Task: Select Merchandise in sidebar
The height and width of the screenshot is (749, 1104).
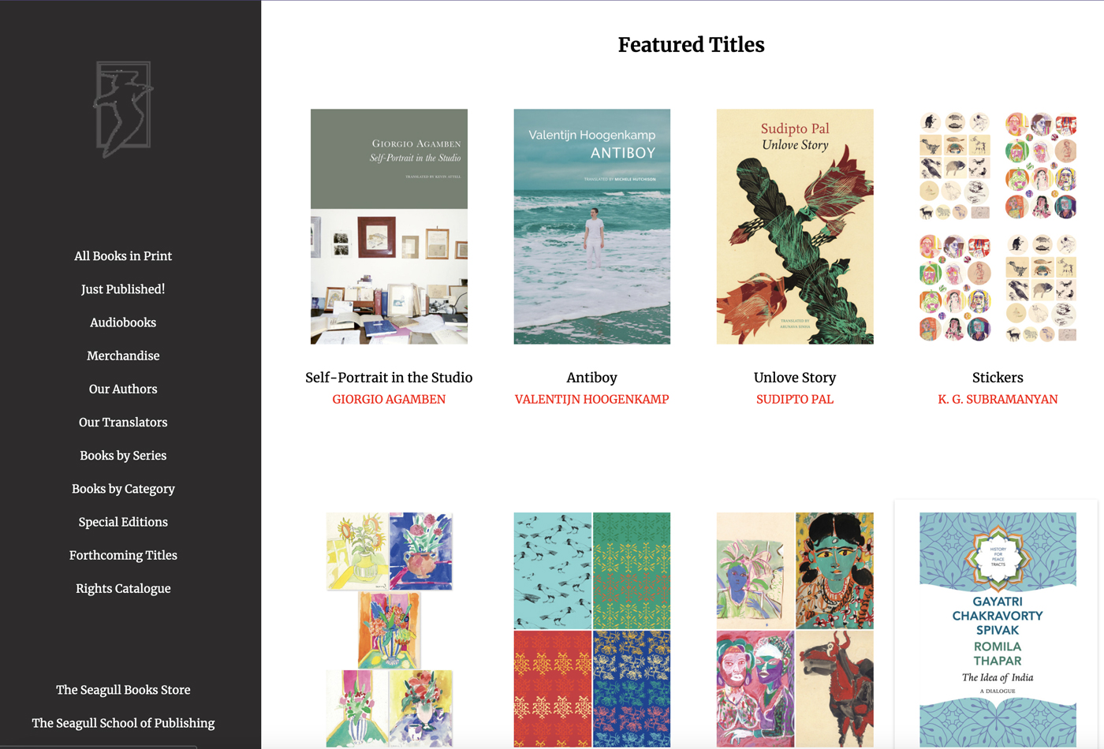Action: click(x=123, y=356)
